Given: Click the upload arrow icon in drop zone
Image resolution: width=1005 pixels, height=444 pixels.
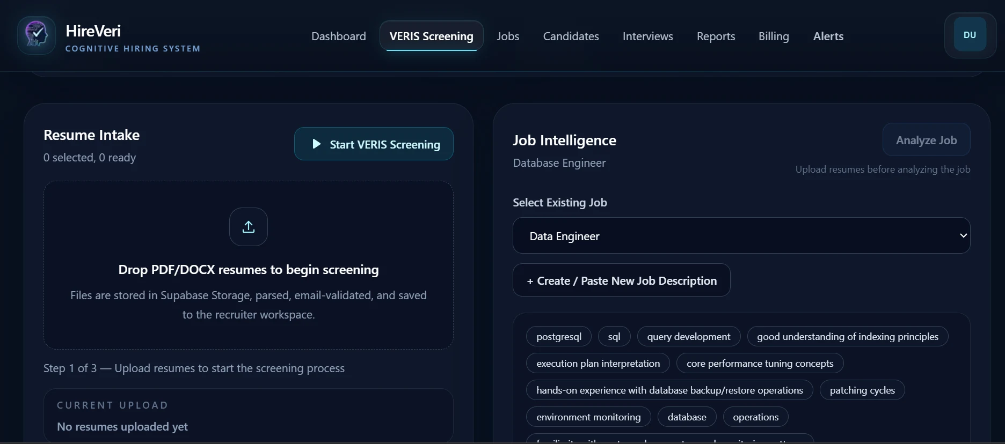Looking at the screenshot, I should (249, 227).
